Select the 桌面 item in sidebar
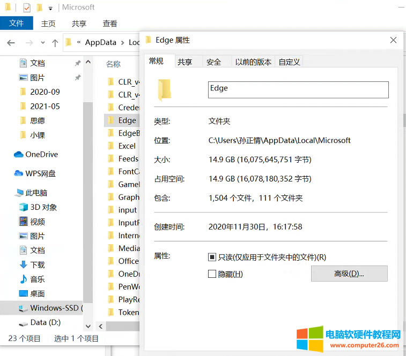This screenshot has height=356, width=406. [x=37, y=293]
